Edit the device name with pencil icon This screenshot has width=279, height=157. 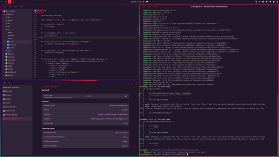(x=126, y=96)
